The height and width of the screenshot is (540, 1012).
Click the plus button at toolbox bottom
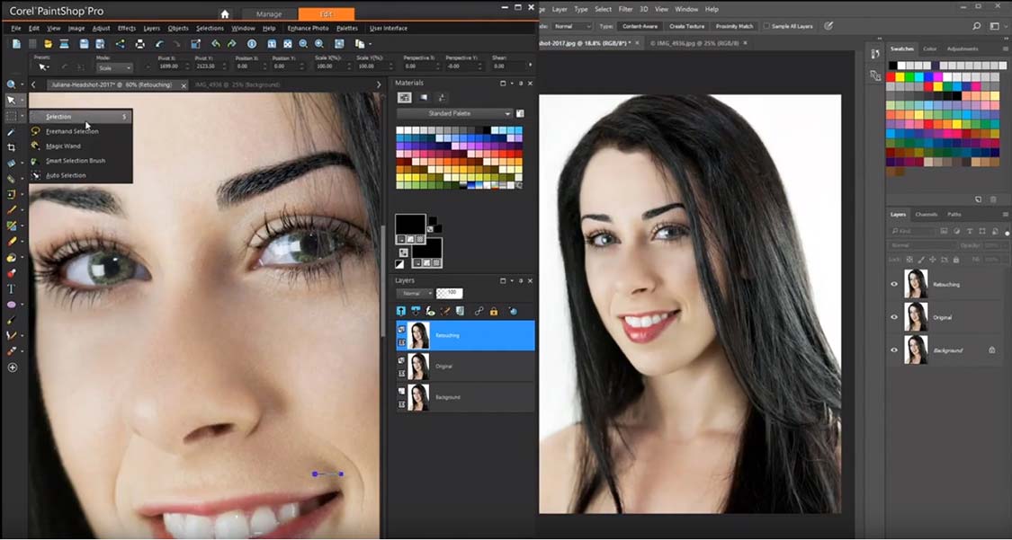click(13, 367)
